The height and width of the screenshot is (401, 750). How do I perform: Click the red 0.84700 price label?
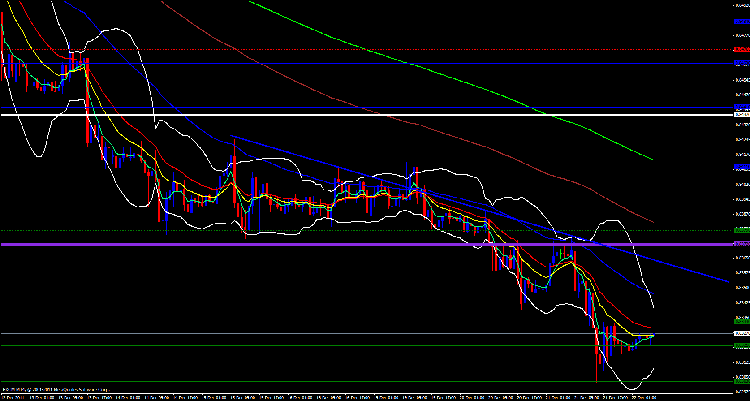click(x=741, y=49)
